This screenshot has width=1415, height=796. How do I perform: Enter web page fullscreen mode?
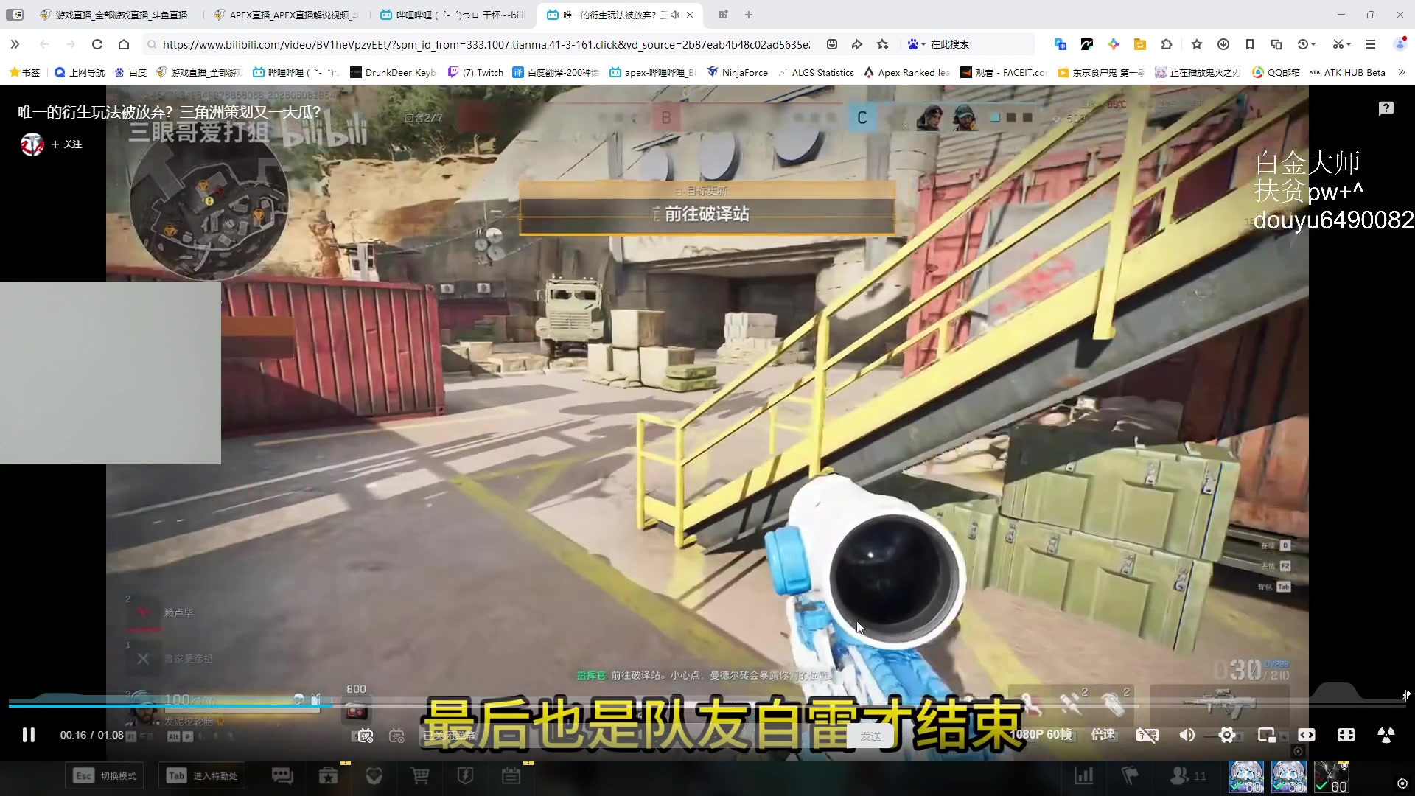point(1346,735)
